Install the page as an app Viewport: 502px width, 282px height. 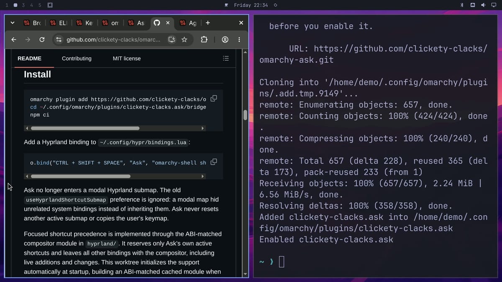coord(172,40)
